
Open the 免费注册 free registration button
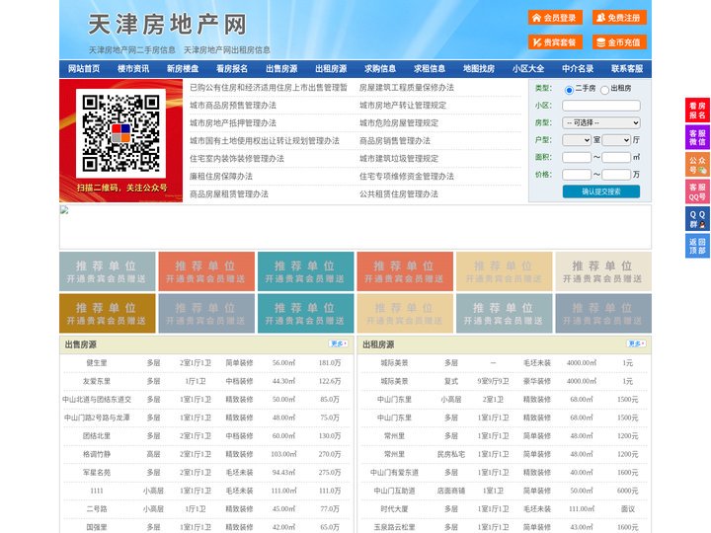tap(619, 18)
